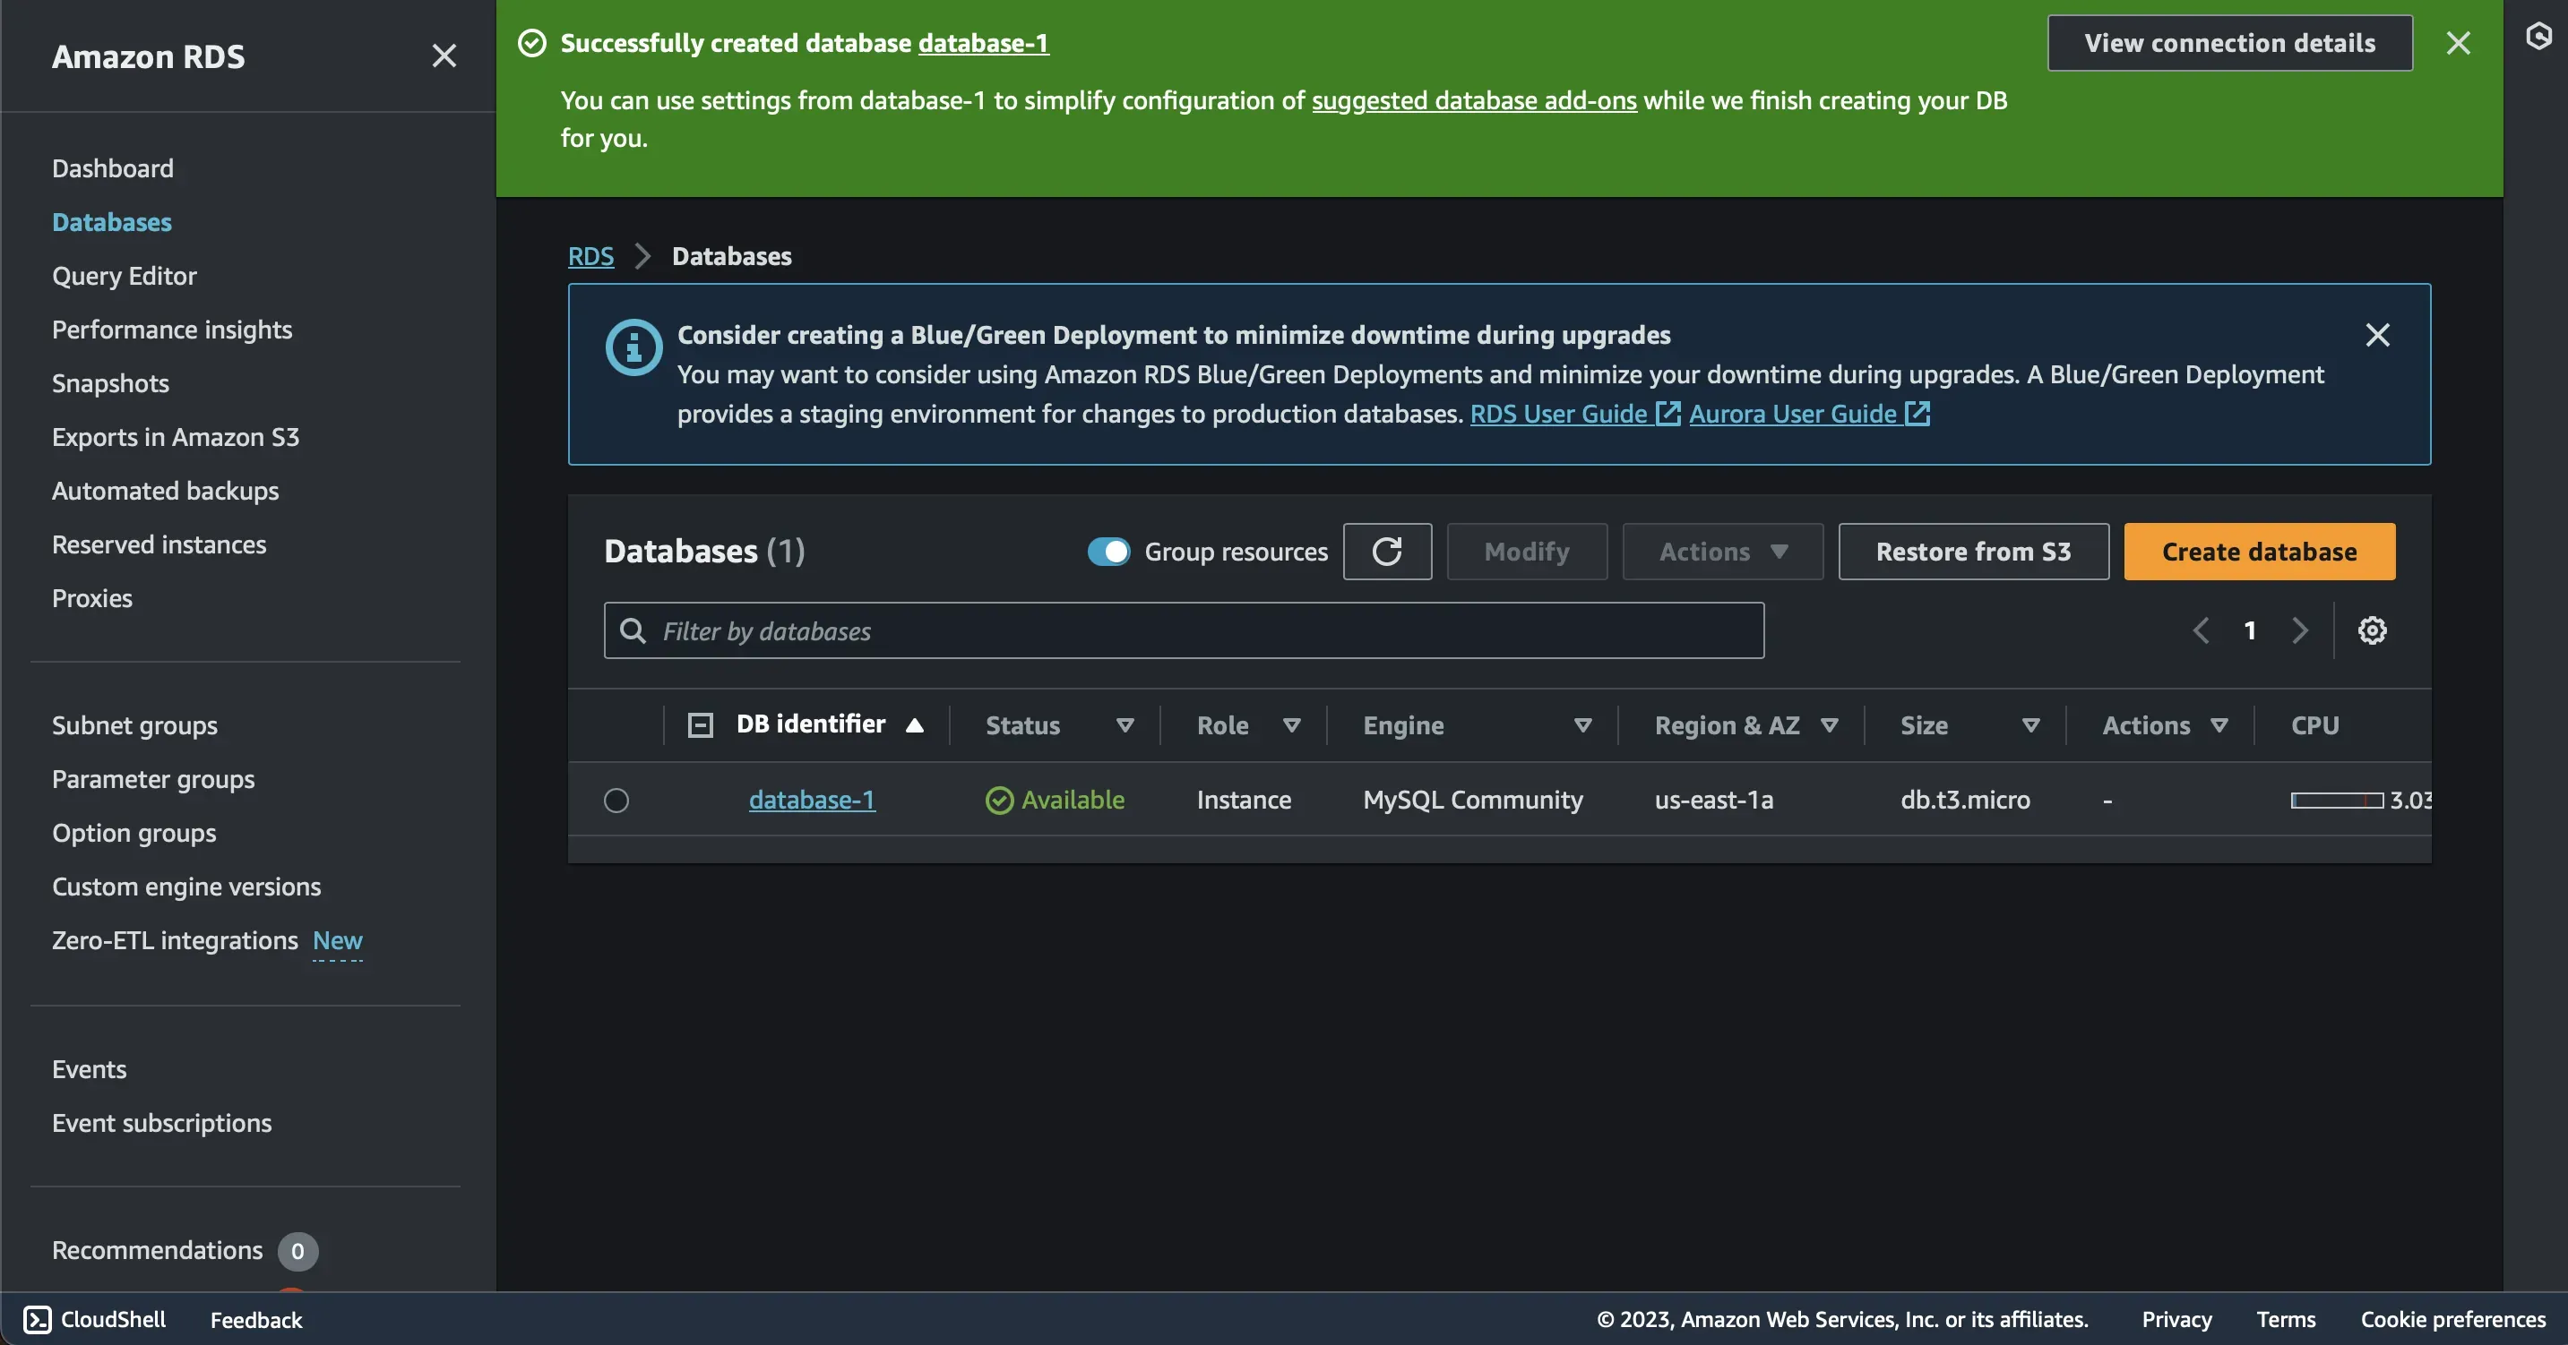Image resolution: width=2568 pixels, height=1345 pixels.
Task: Click the search magnifier icon in filter
Action: click(x=633, y=630)
